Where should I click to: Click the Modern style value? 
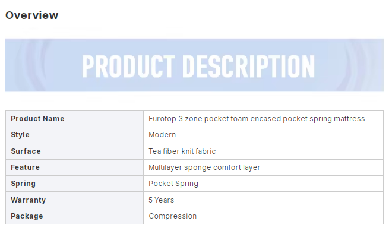coord(162,135)
